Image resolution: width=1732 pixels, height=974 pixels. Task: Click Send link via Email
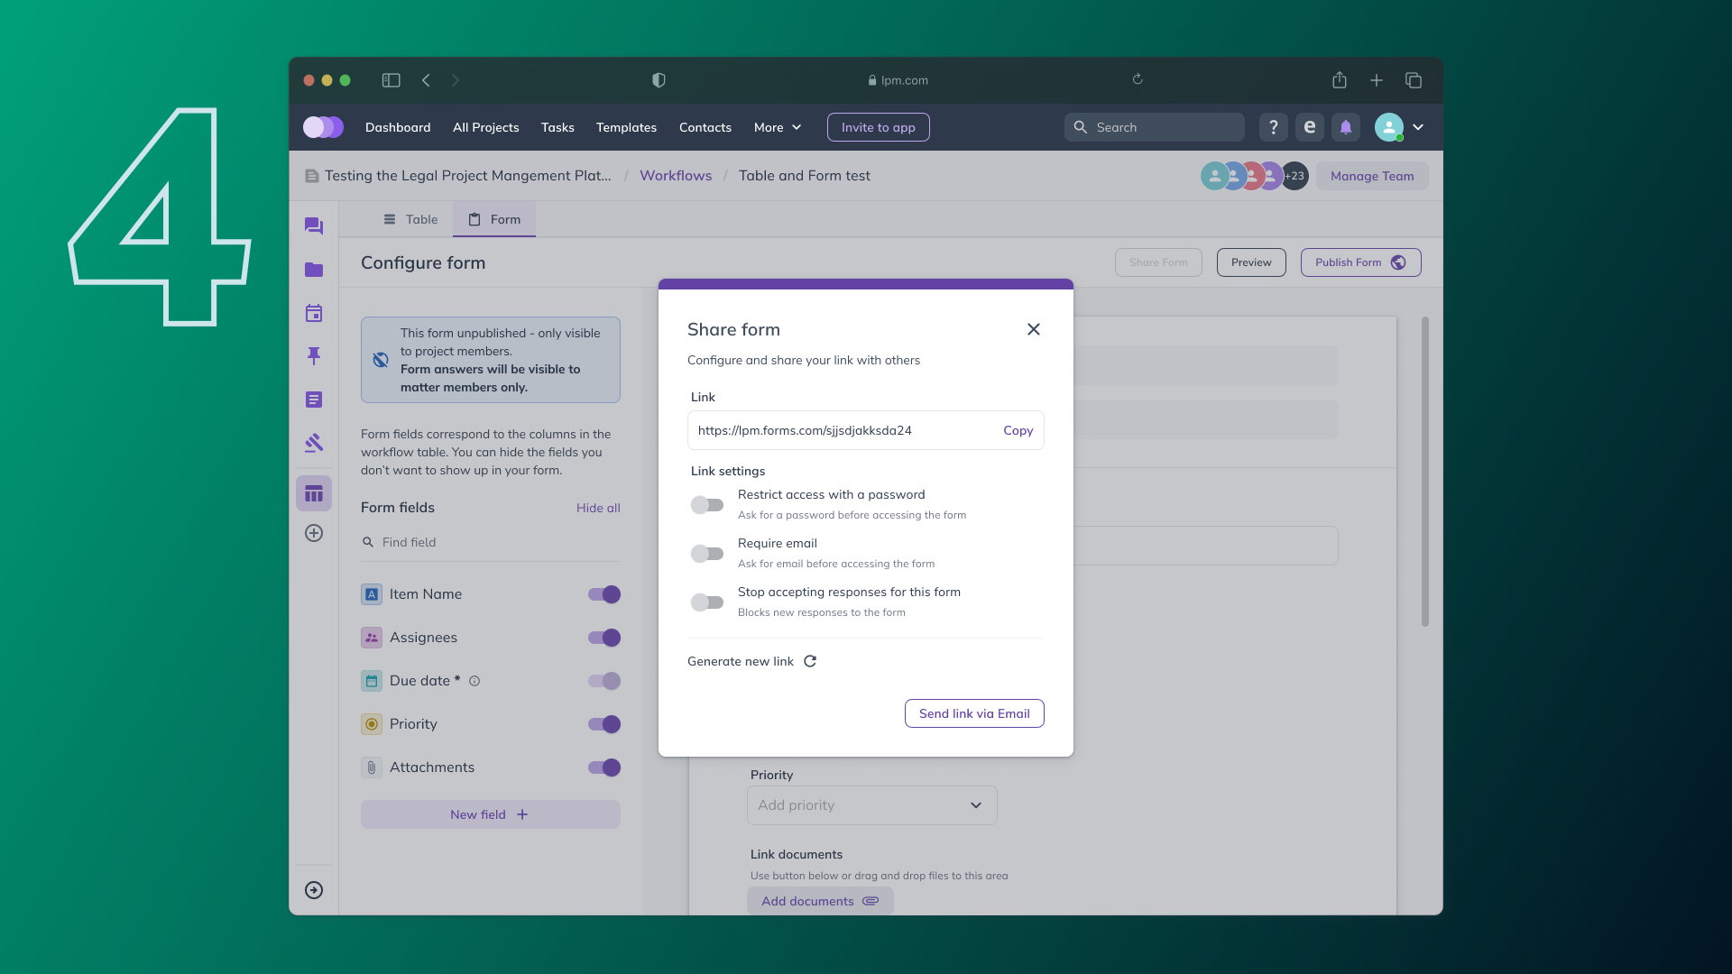[974, 713]
